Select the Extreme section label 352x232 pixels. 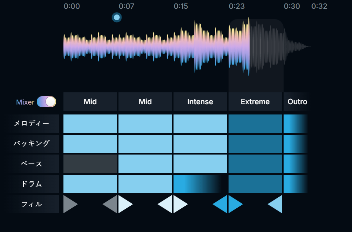[x=255, y=101]
